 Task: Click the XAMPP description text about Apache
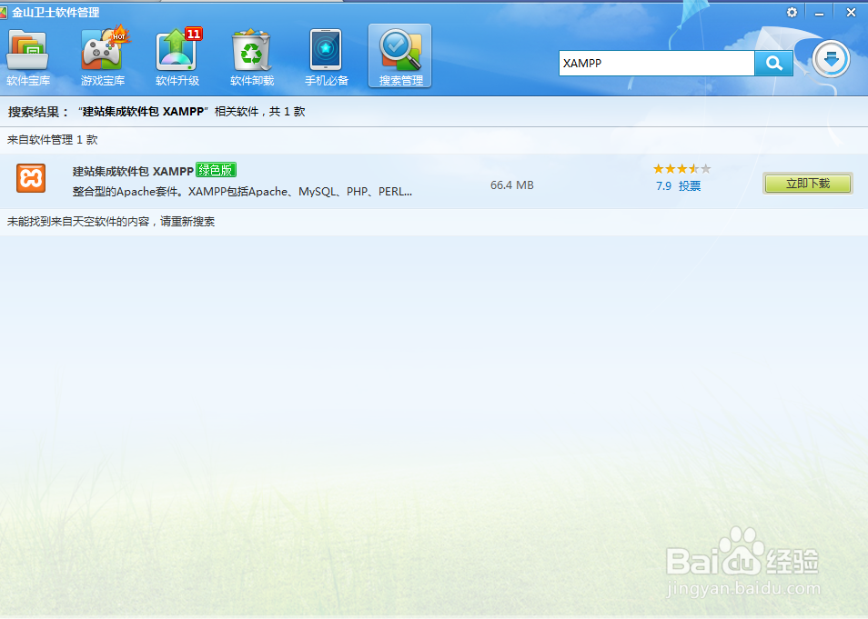click(242, 192)
